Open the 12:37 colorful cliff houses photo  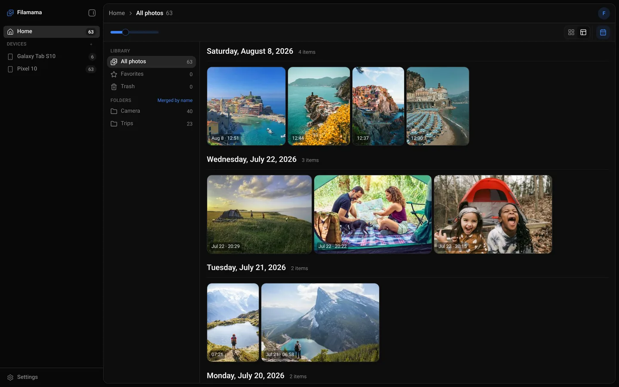pyautogui.click(x=378, y=106)
